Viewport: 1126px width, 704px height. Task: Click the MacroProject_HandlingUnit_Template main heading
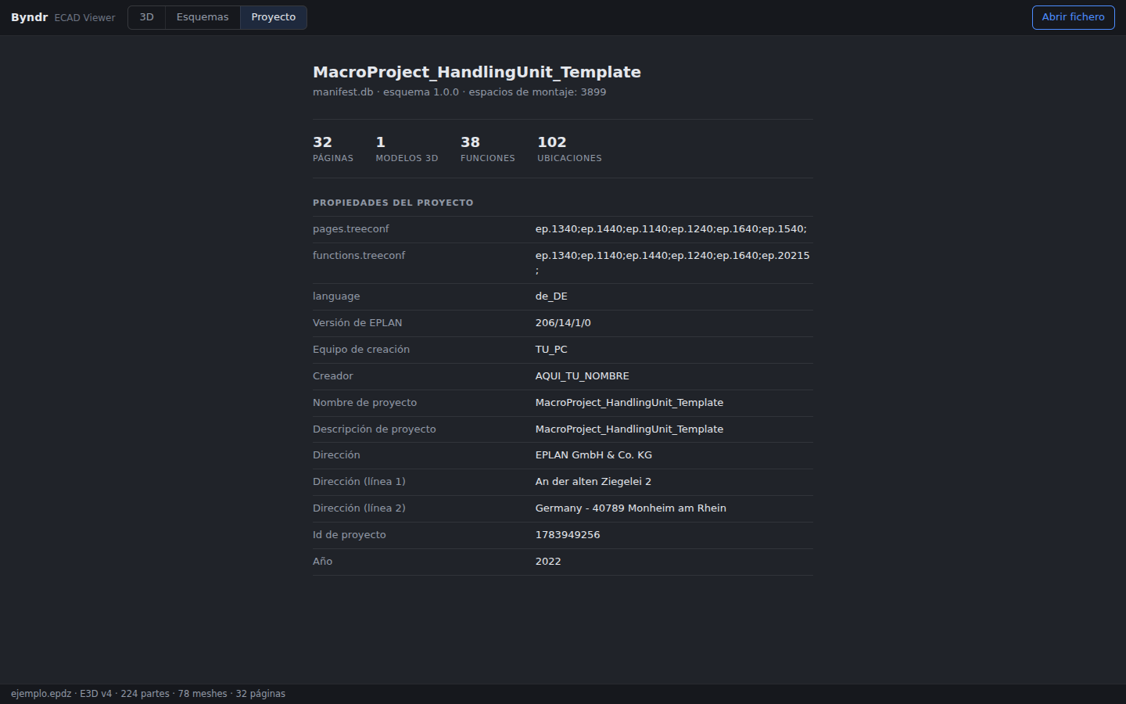click(477, 72)
